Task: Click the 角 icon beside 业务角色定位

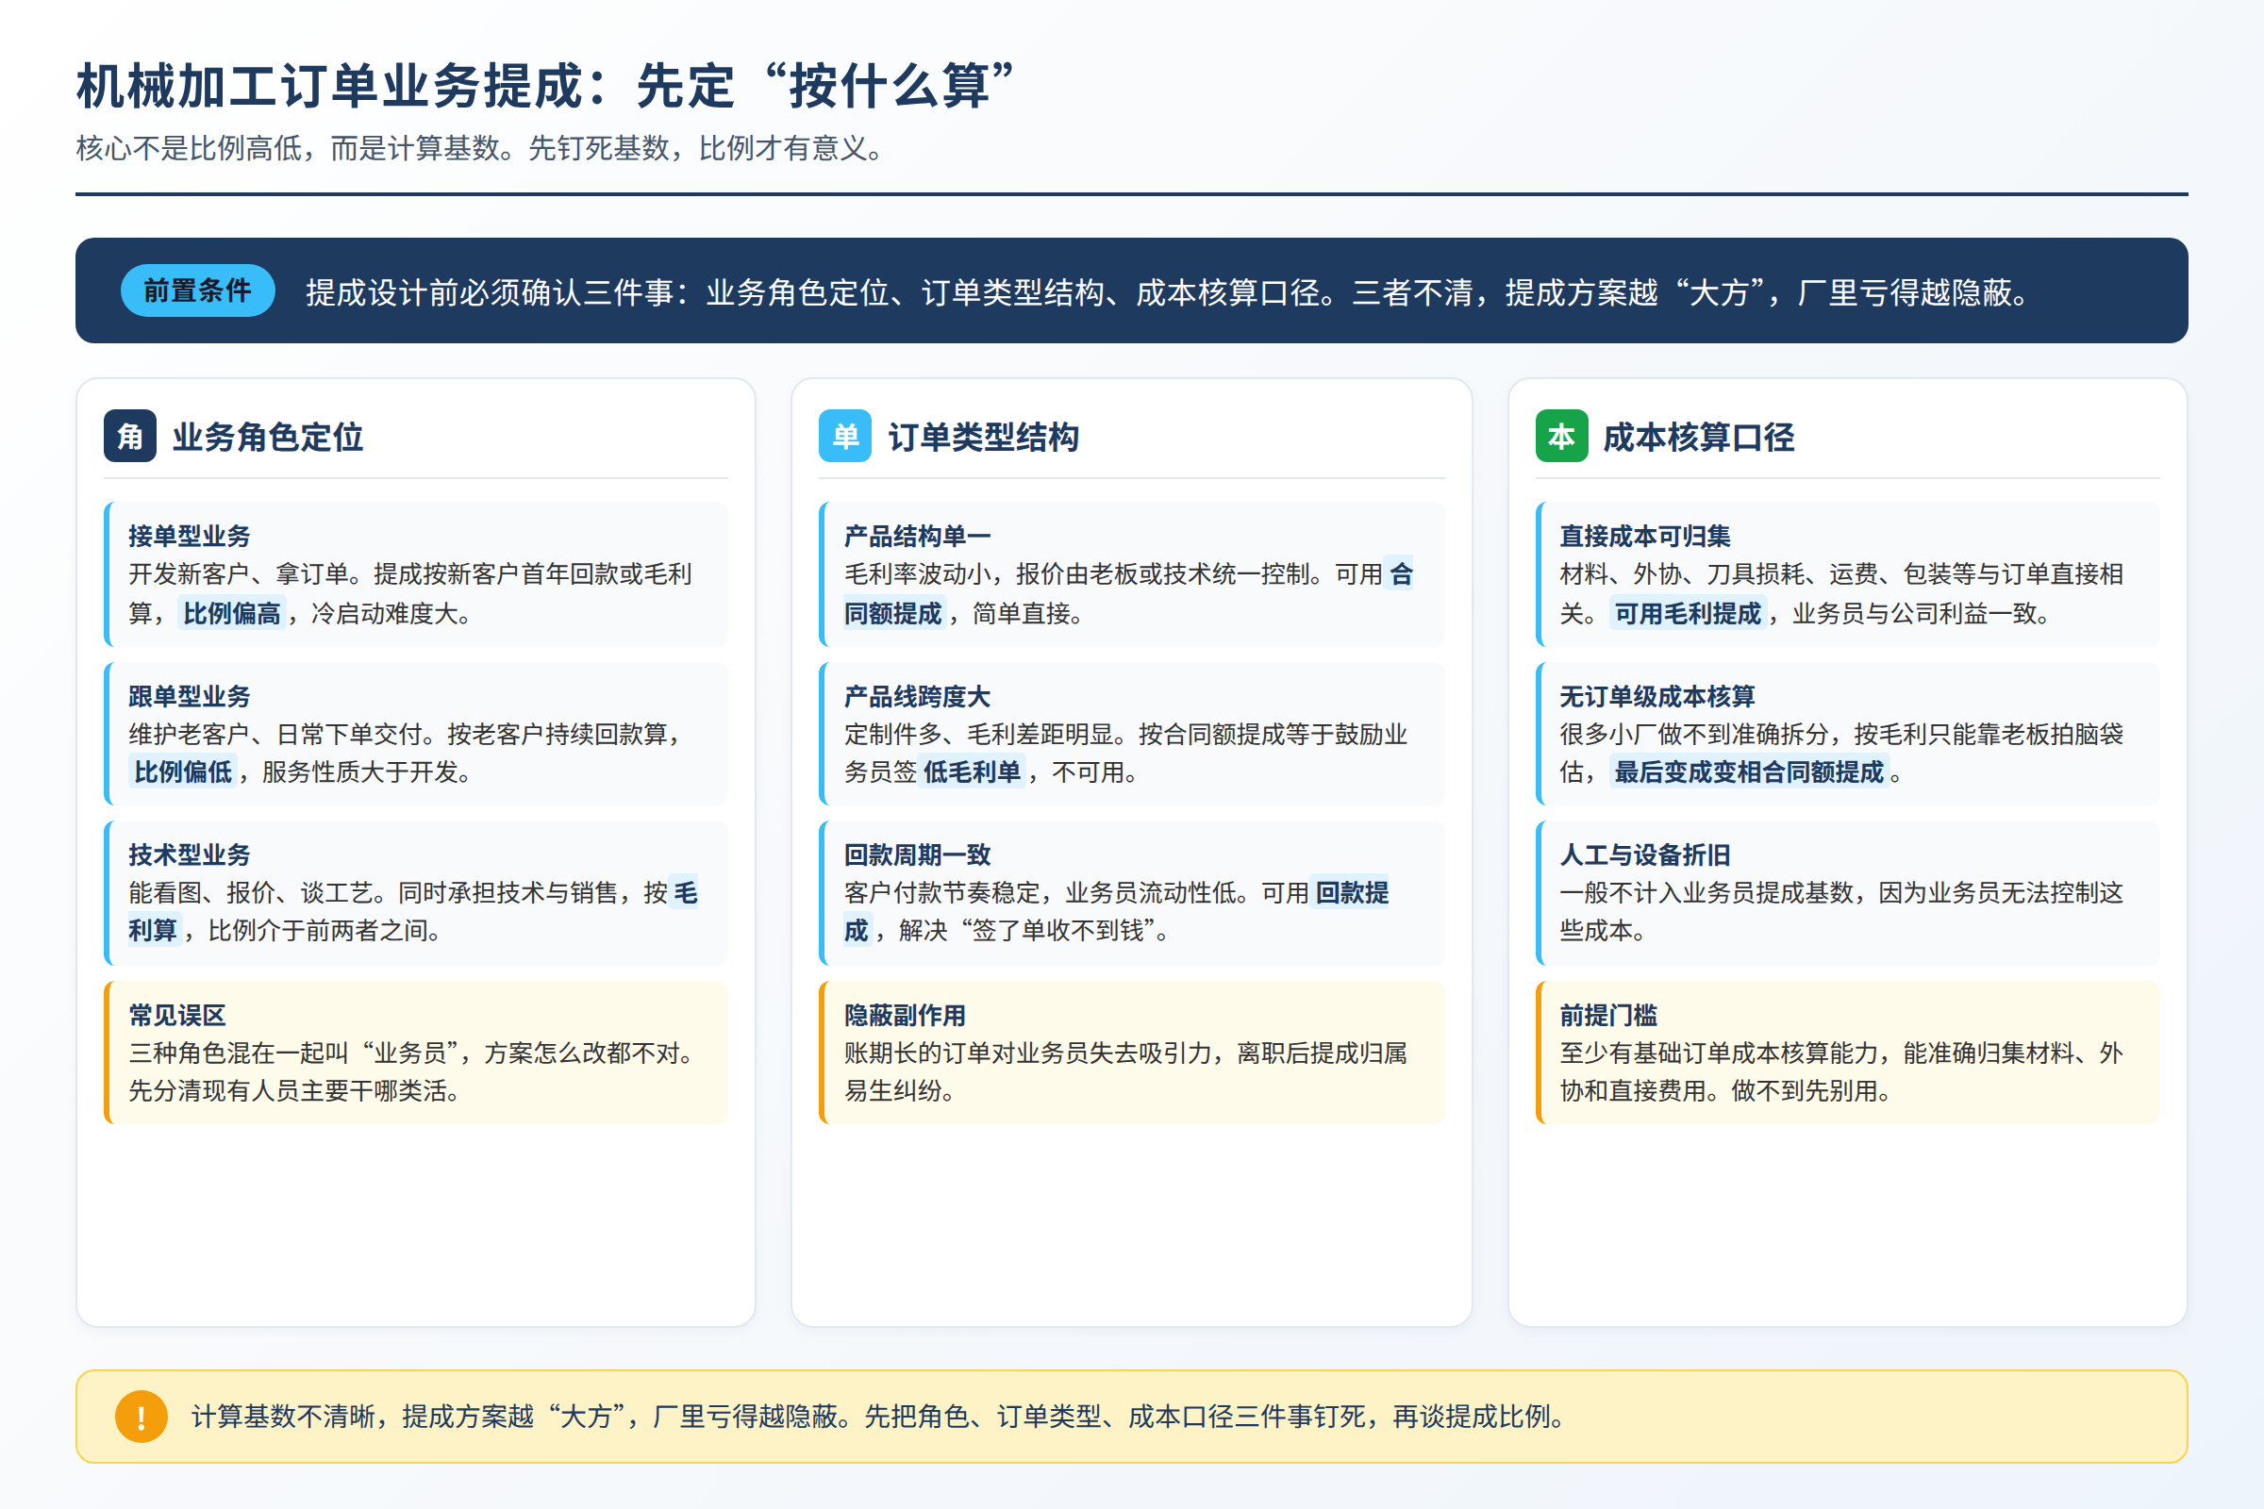Action: pyautogui.click(x=130, y=436)
